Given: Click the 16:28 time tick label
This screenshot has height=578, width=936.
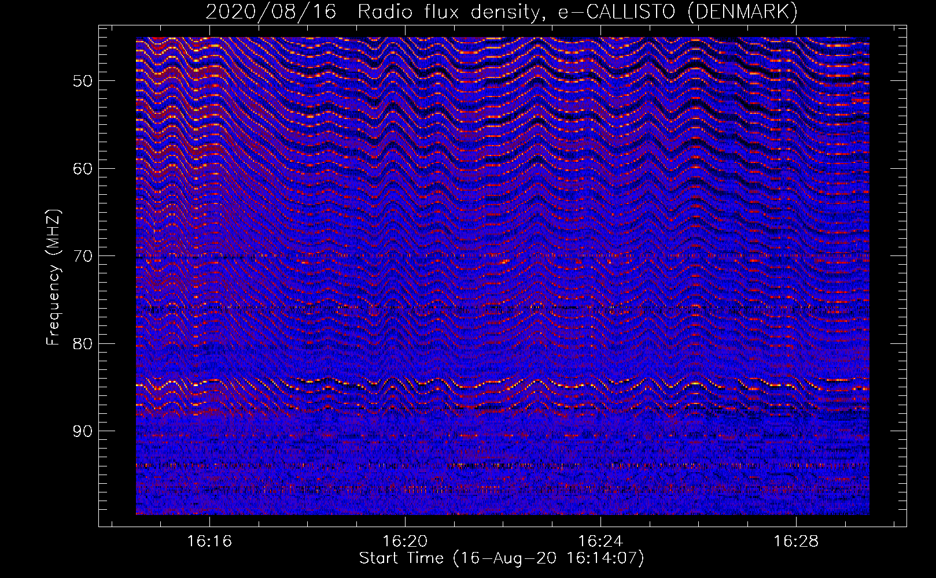Looking at the screenshot, I should pyautogui.click(x=796, y=541).
